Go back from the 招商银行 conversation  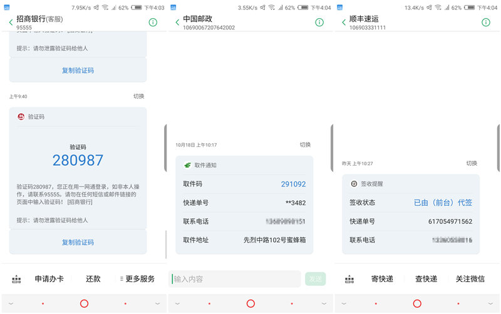coord(11,23)
